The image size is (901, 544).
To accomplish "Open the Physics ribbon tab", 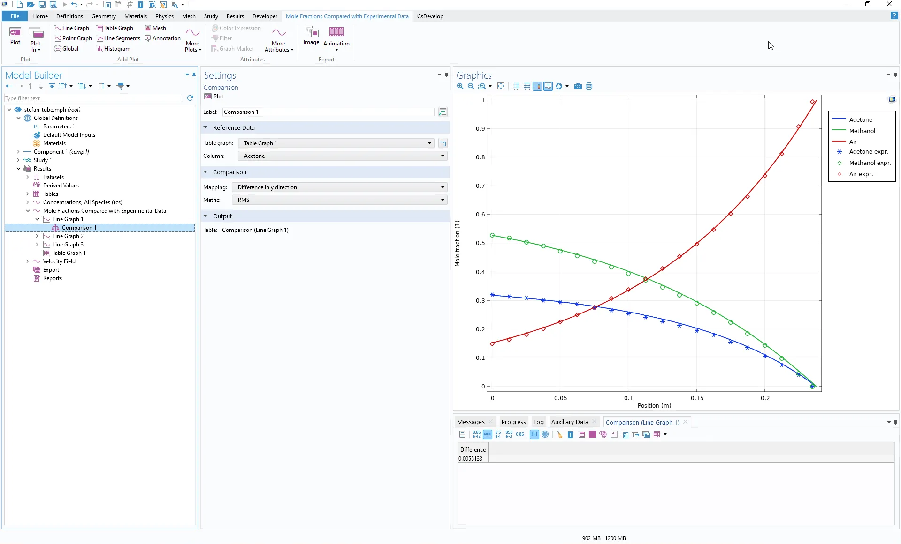I will [x=164, y=16].
